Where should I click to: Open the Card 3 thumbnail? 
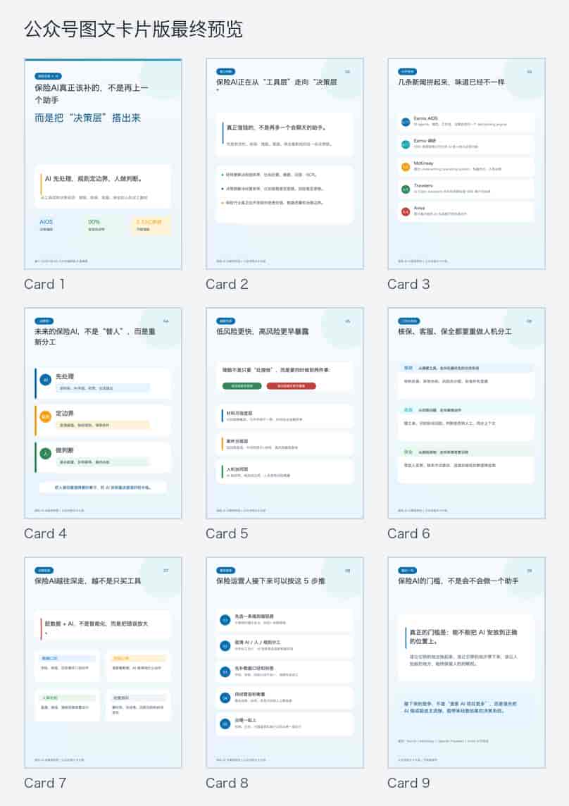466,164
